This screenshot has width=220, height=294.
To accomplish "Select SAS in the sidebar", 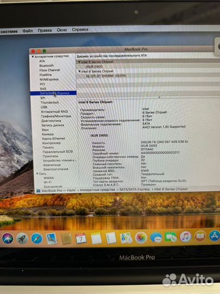I will (43, 89).
